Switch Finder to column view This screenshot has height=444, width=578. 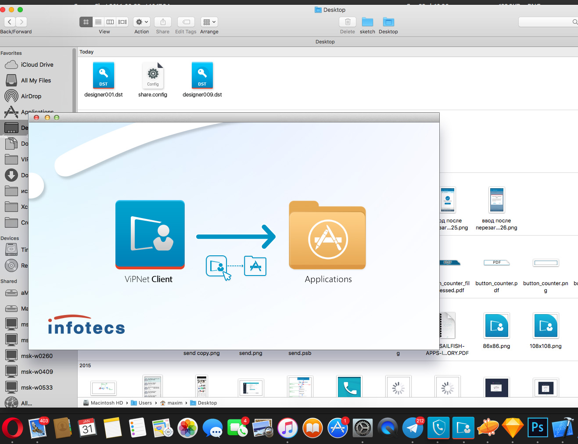click(x=110, y=21)
